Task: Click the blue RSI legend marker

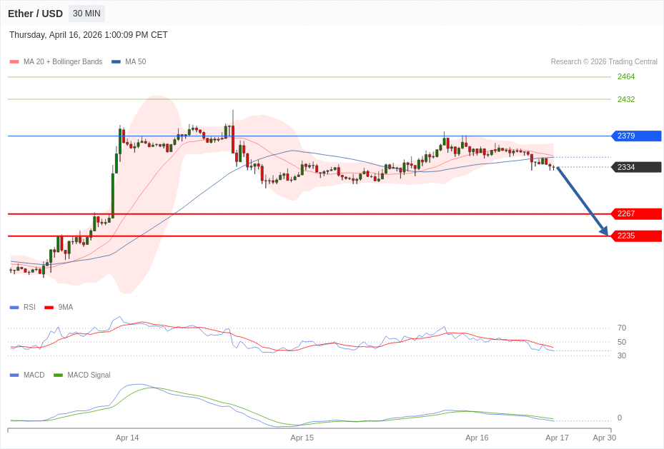Action: [14, 308]
